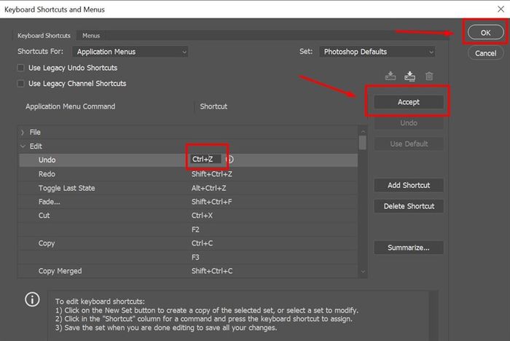Click the Use Default button
Image resolution: width=510 pixels, height=341 pixels.
[409, 144]
